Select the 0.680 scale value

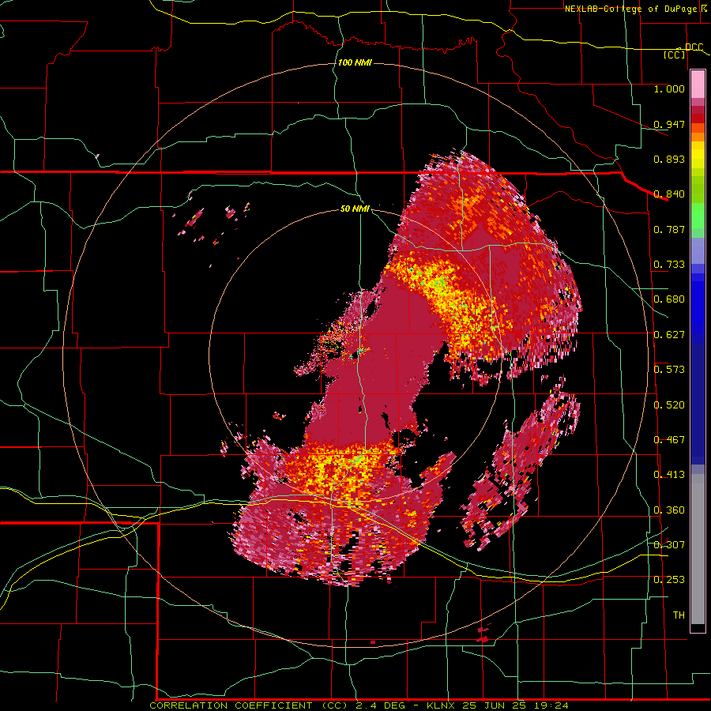tap(669, 299)
